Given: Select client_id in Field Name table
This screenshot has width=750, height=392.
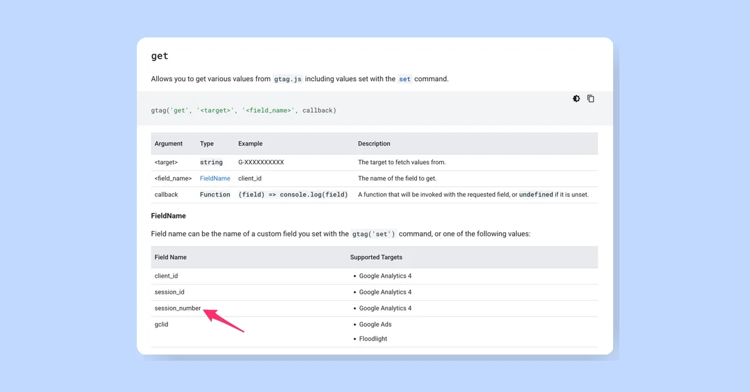Looking at the screenshot, I should tap(166, 276).
